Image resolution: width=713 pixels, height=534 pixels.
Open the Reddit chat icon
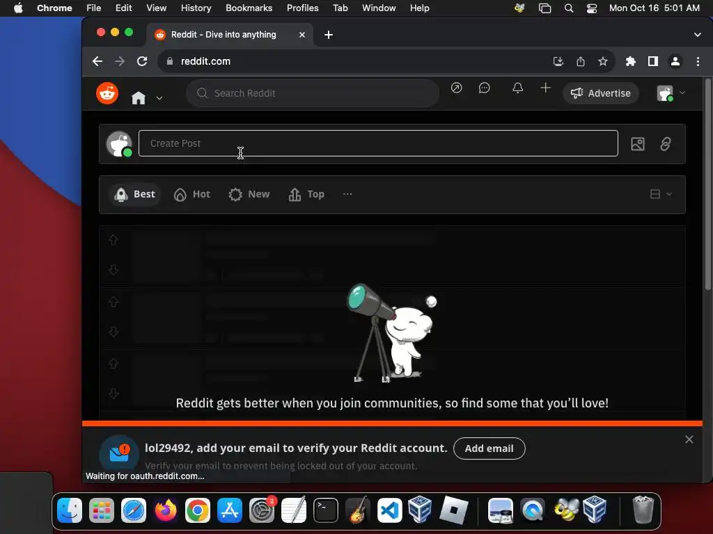(485, 88)
